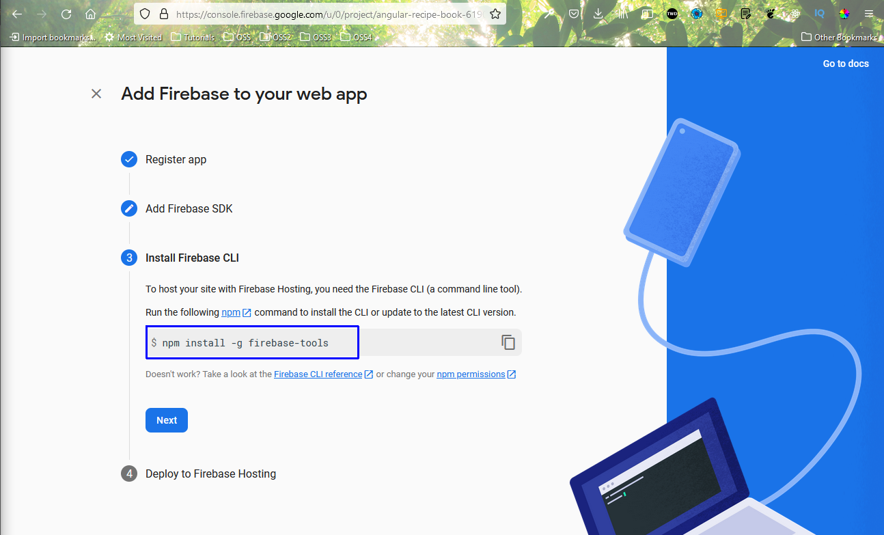Image resolution: width=884 pixels, height=535 pixels.
Task: Open the GNOME foot extension
Action: (771, 14)
